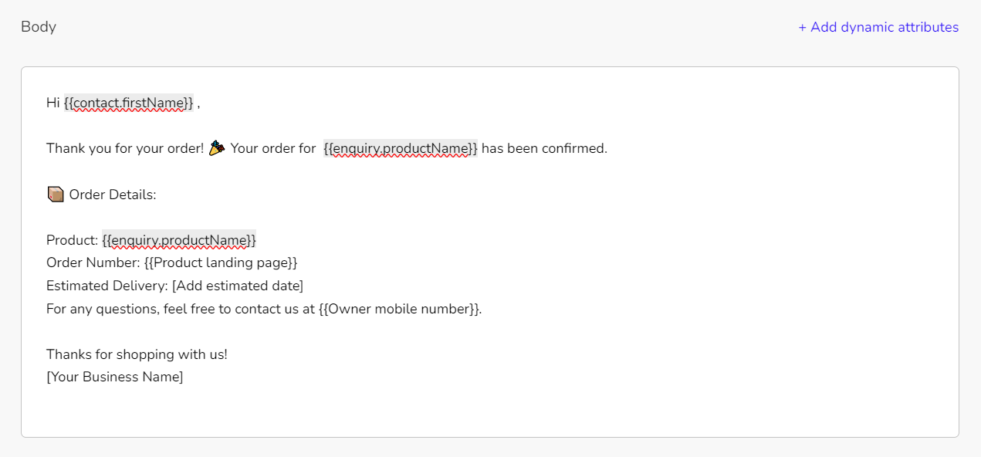981x457 pixels.
Task: Click the Add dynamic attributes link
Action: (x=878, y=27)
